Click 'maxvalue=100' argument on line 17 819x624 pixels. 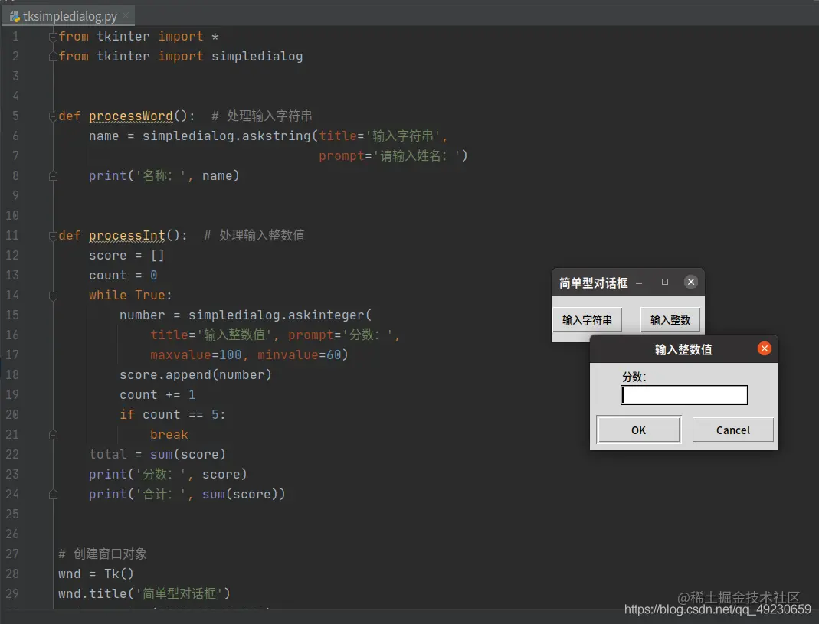pyautogui.click(x=196, y=354)
